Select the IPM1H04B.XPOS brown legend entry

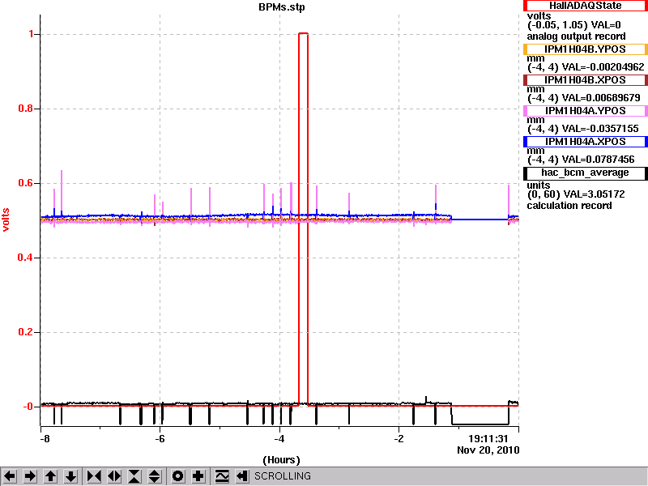(585, 79)
